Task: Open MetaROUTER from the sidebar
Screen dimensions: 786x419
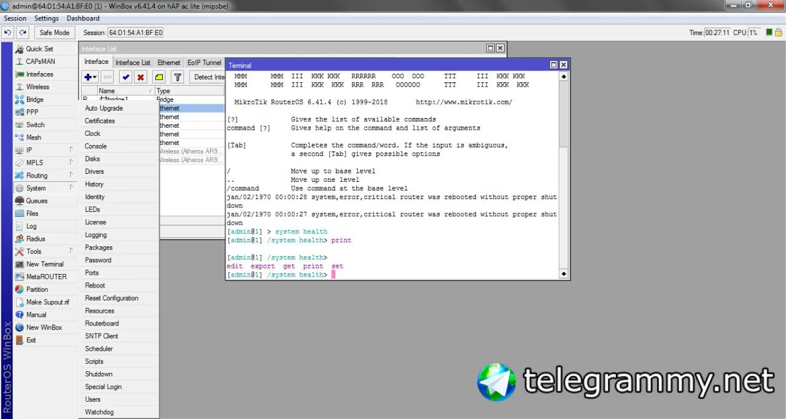Action: (x=46, y=276)
